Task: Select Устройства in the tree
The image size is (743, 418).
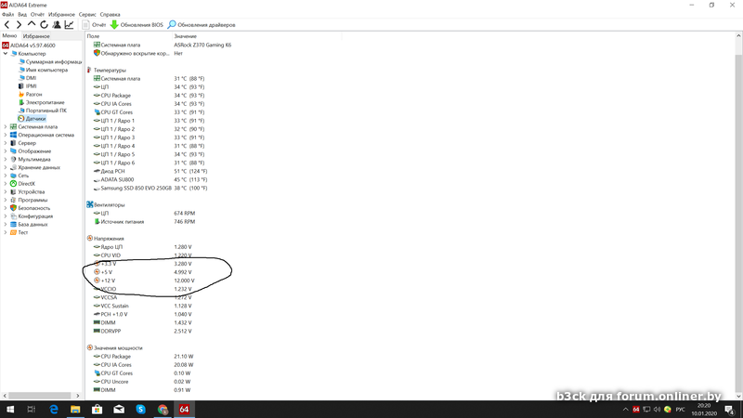Action: (28, 192)
